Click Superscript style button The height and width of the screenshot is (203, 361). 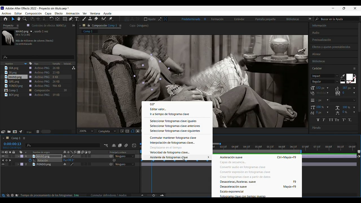click(344, 120)
